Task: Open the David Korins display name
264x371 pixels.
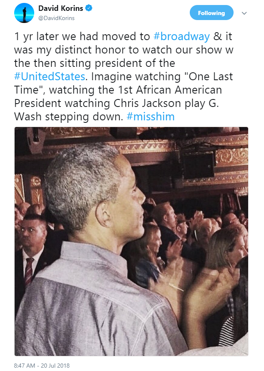Action: tap(60, 8)
